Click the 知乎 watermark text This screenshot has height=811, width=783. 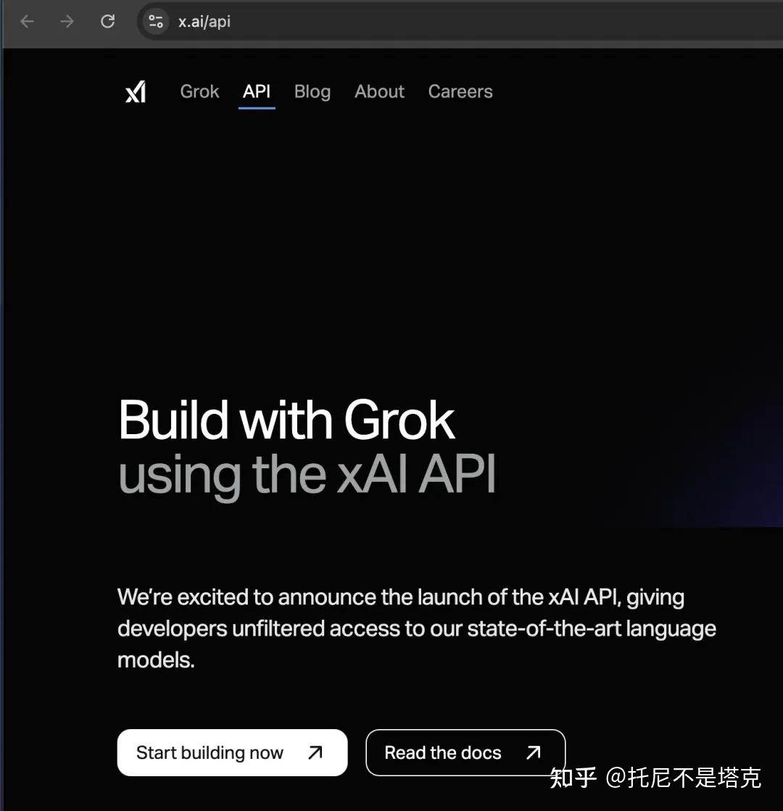pos(573,778)
